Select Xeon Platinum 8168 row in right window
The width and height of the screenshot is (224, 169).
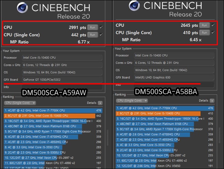[x=165, y=124]
